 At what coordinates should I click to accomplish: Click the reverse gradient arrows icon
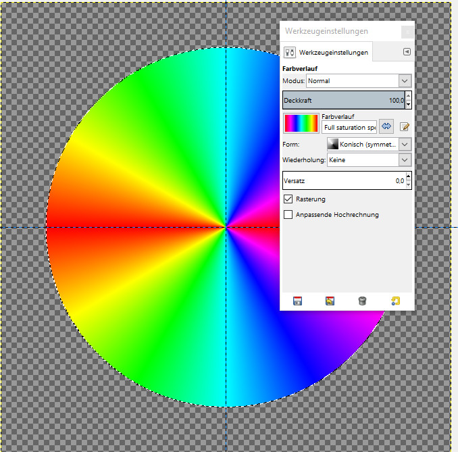coord(386,126)
